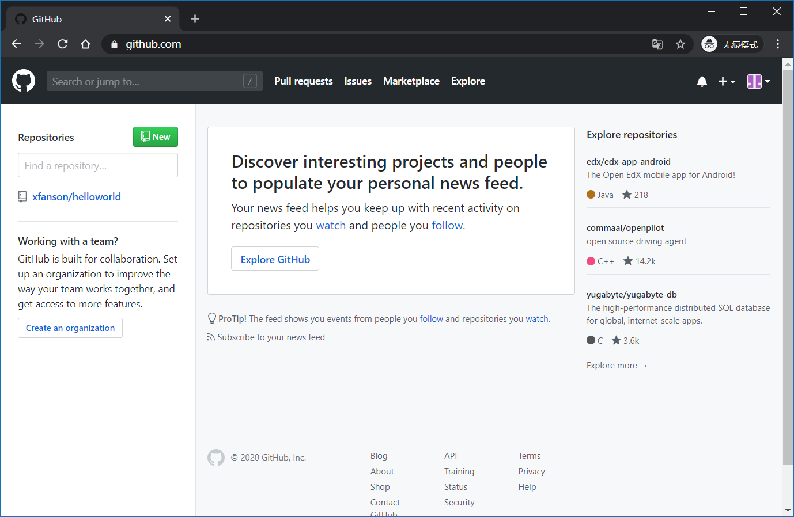Click the browser back arrow
Screen dimensions: 794x517
pyautogui.click(x=17, y=44)
